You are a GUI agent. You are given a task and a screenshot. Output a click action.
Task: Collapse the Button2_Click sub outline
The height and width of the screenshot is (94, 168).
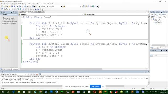point(22,44)
